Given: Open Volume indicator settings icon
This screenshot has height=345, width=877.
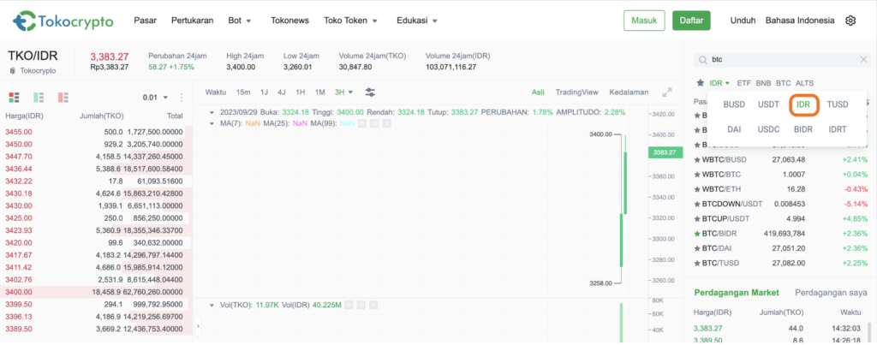Looking at the screenshot, I should [361, 305].
